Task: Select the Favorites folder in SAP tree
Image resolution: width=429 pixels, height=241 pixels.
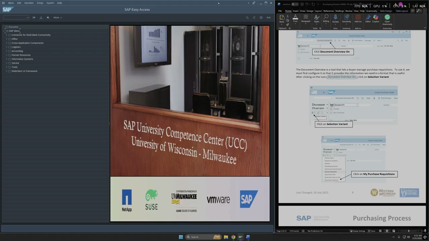Action: pos(13,27)
